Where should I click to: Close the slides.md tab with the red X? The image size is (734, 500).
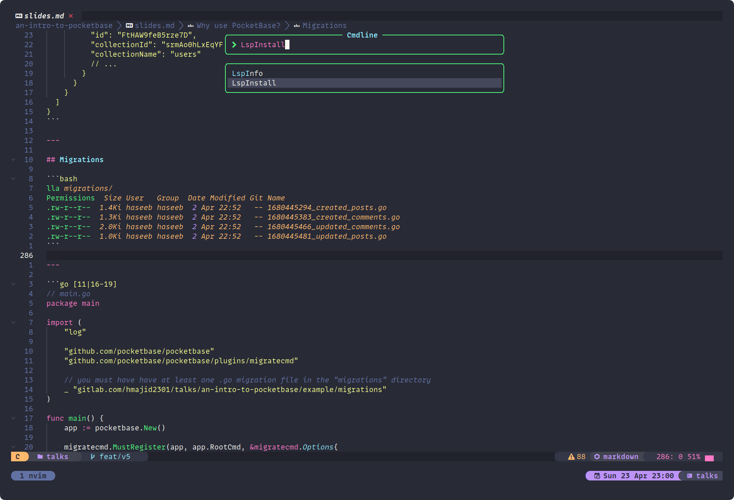click(x=71, y=16)
